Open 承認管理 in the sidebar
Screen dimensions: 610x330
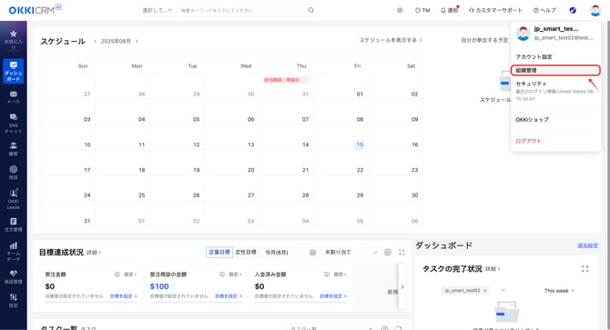click(14, 276)
